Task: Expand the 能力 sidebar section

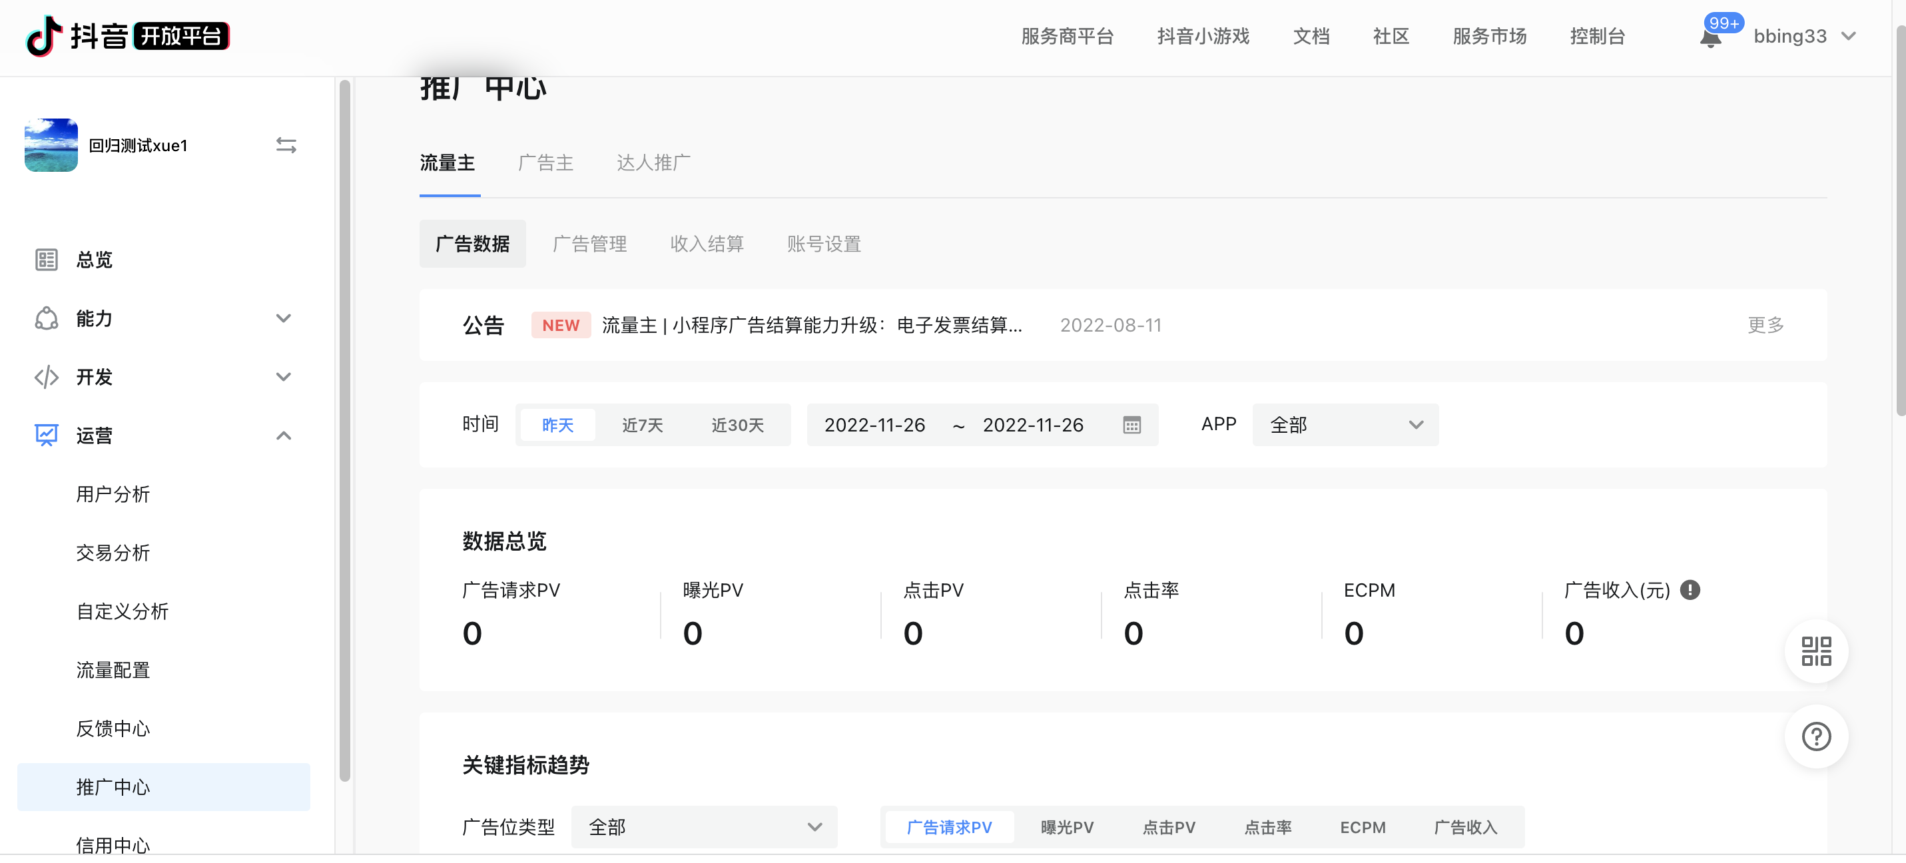Action: tap(284, 318)
